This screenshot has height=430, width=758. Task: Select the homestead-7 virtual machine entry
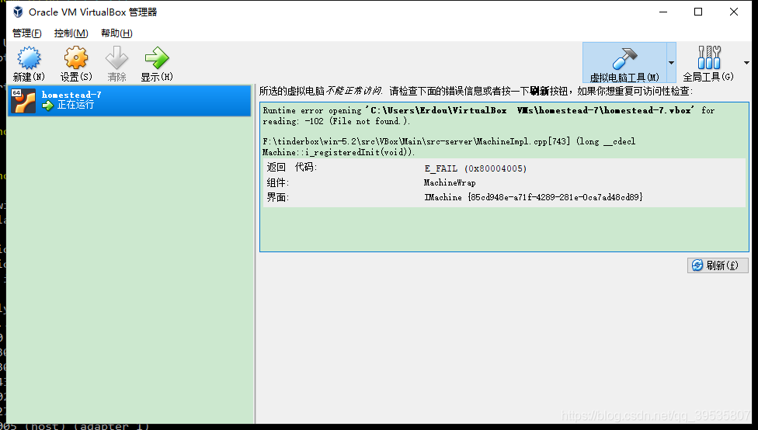coord(130,100)
